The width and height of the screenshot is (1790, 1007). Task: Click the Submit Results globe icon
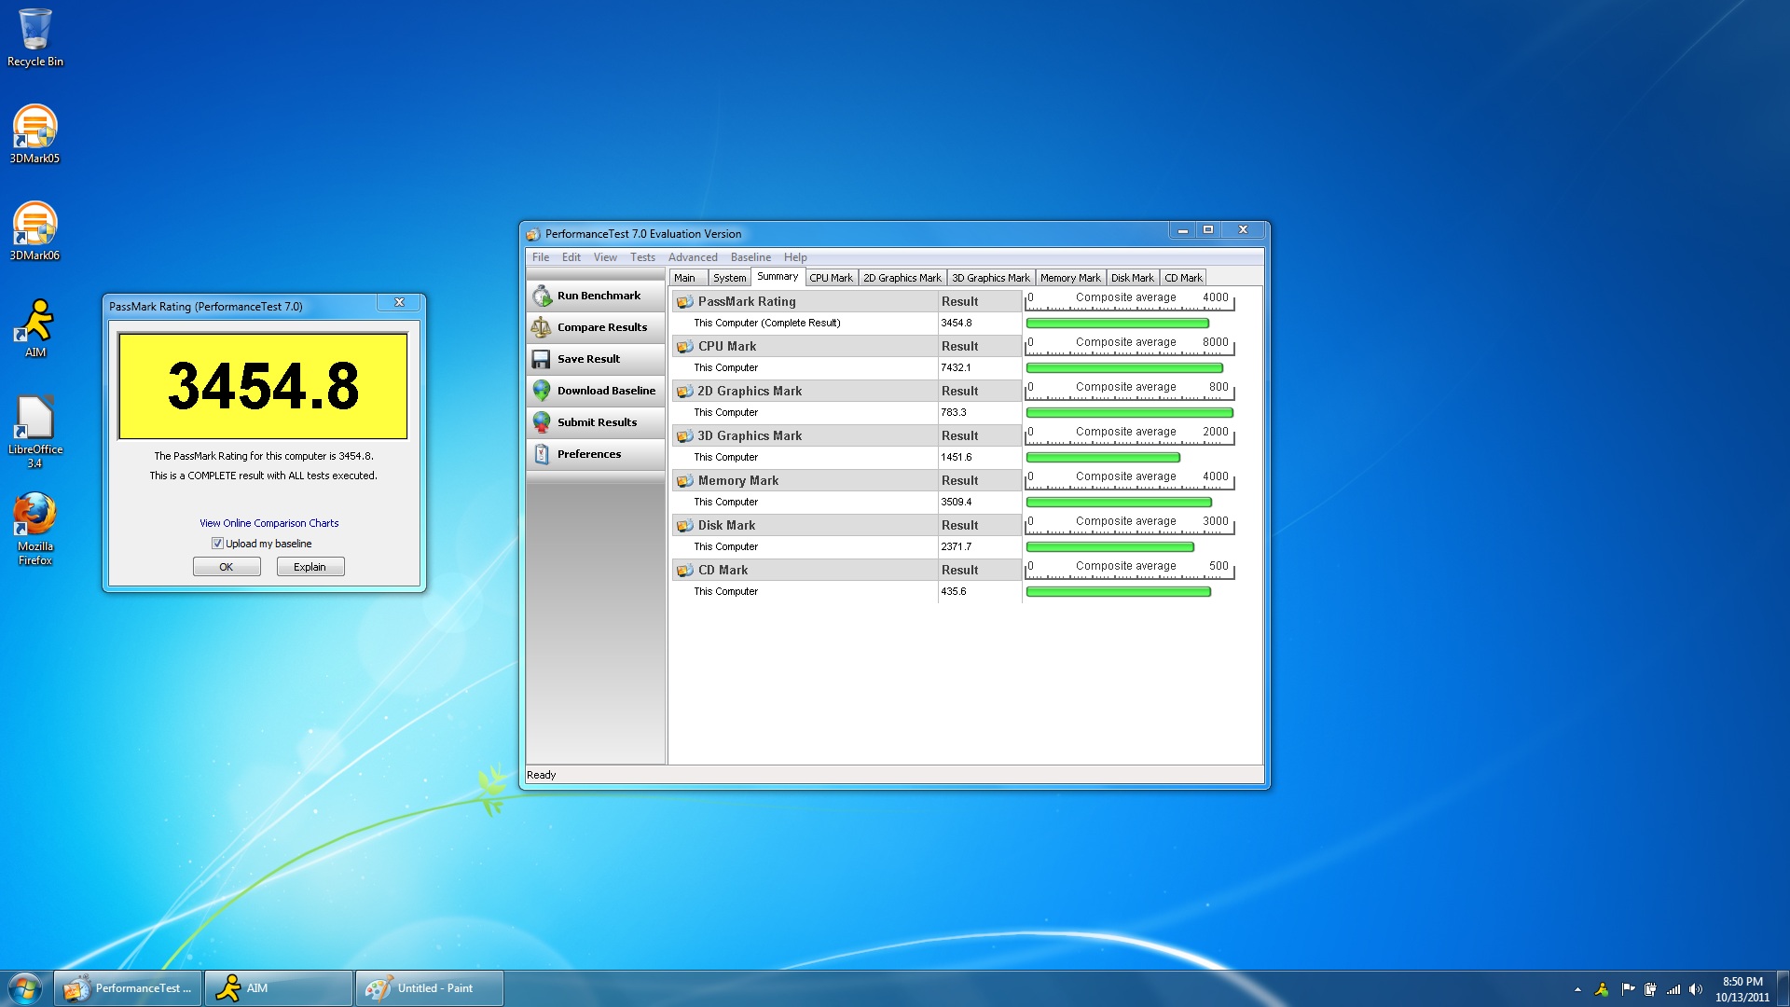point(542,422)
